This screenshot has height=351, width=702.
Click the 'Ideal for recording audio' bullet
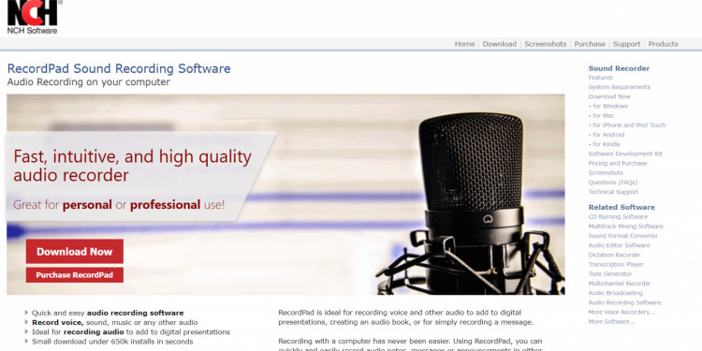click(x=131, y=331)
